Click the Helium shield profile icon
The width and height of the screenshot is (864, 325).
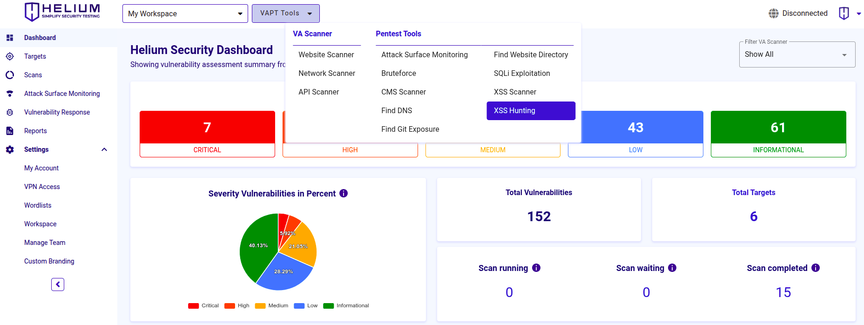pos(844,14)
